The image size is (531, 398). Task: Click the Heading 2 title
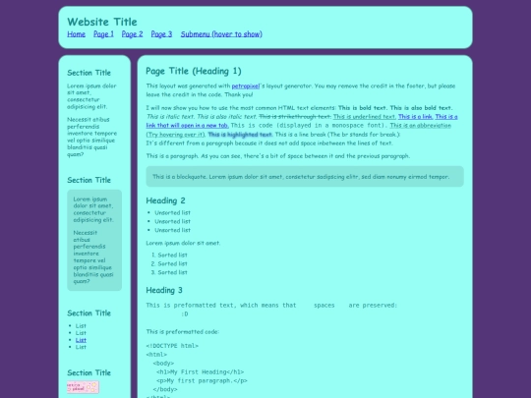pyautogui.click(x=165, y=200)
